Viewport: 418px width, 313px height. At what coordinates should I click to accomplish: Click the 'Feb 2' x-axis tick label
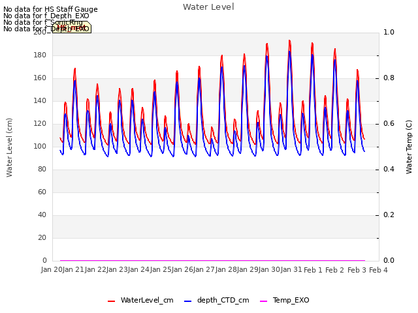point(335,270)
